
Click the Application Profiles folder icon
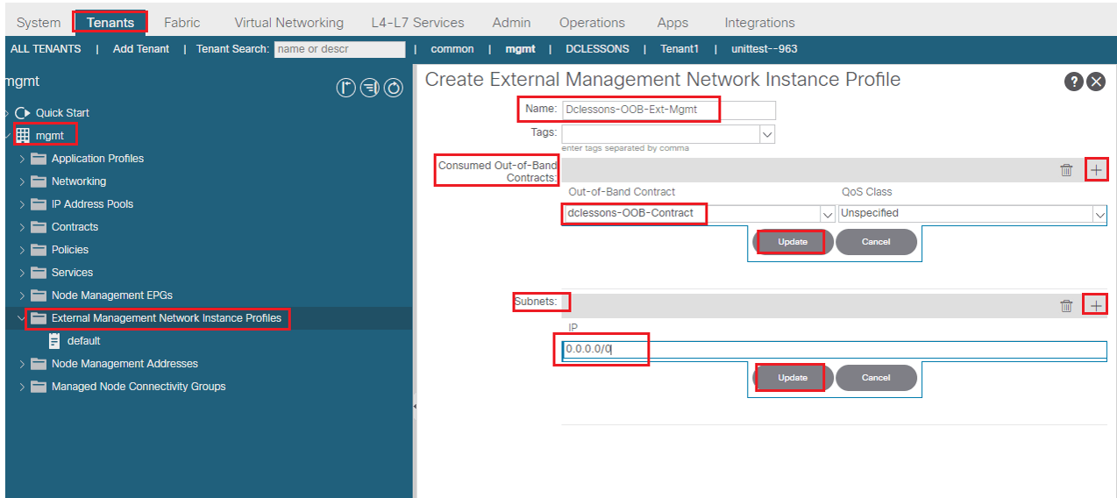(x=39, y=159)
